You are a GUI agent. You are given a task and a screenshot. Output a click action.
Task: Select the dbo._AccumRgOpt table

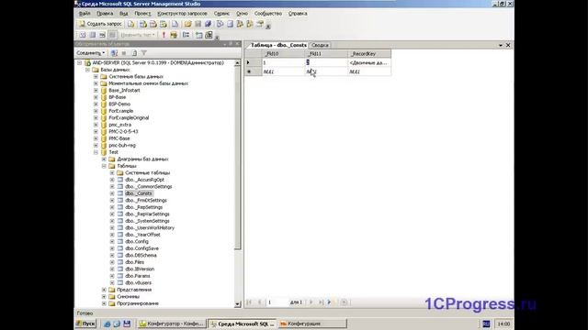144,180
